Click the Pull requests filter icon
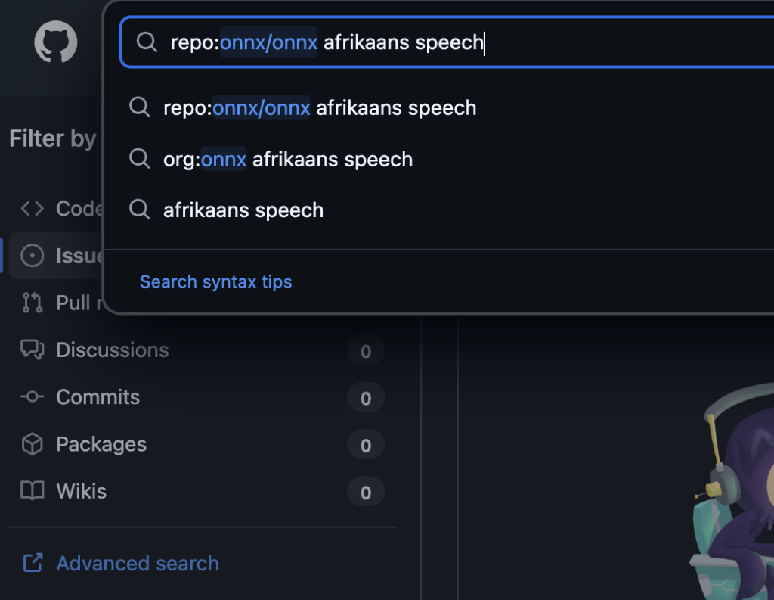Viewport: 774px width, 600px height. tap(32, 303)
